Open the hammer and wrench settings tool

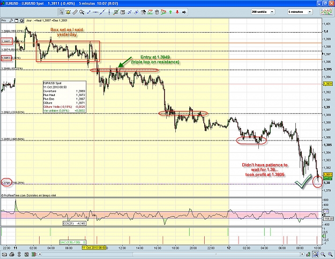pos(143,12)
